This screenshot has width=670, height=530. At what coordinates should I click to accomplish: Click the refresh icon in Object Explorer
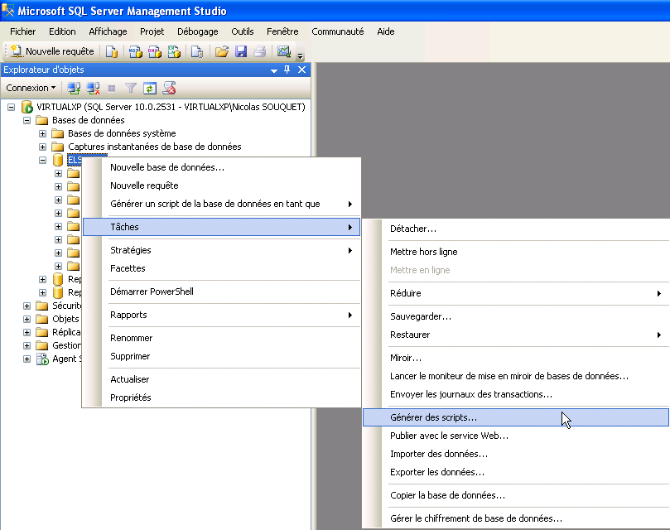coord(150,88)
